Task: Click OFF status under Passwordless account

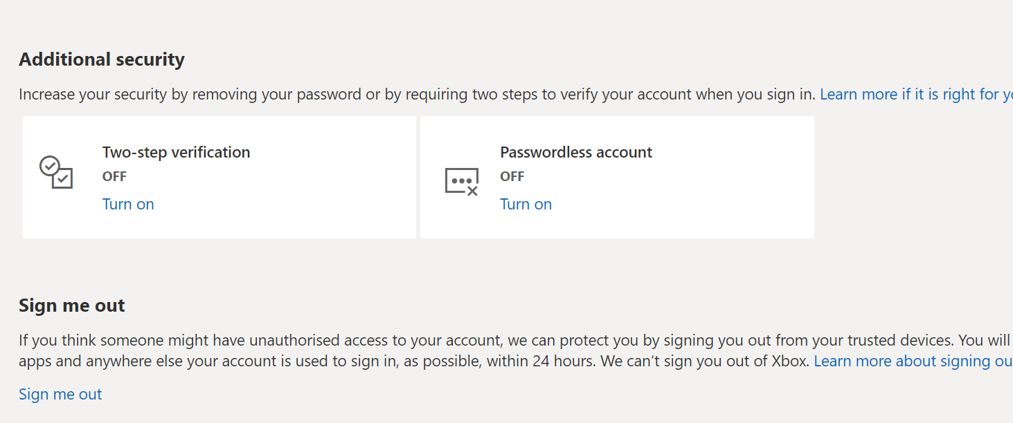Action: 512,176
